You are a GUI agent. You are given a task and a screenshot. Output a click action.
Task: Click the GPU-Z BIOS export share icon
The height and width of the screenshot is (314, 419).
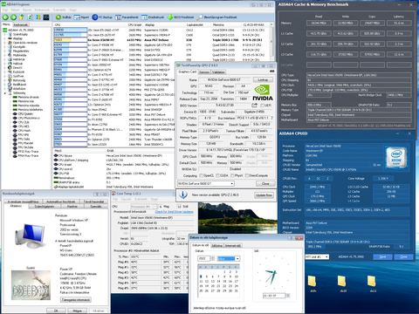[x=254, y=105]
